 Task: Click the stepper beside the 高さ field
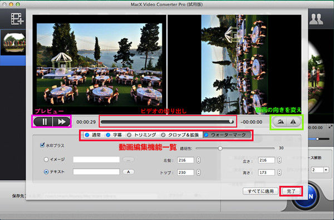click(x=279, y=172)
